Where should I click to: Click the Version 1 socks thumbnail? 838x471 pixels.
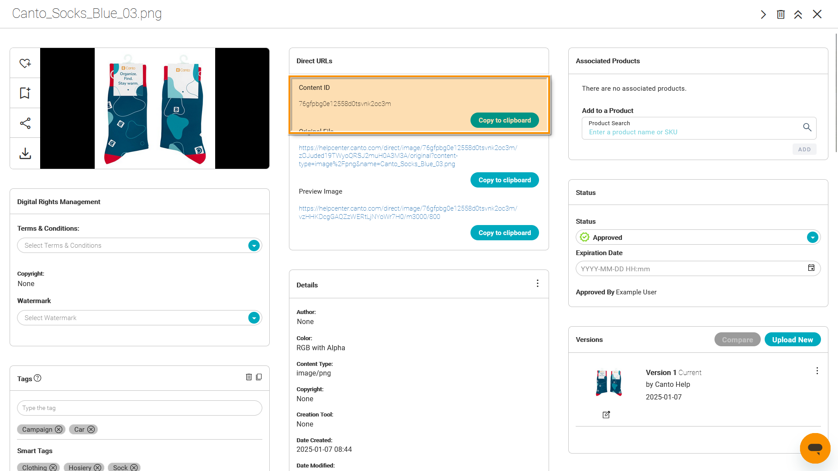click(x=609, y=382)
